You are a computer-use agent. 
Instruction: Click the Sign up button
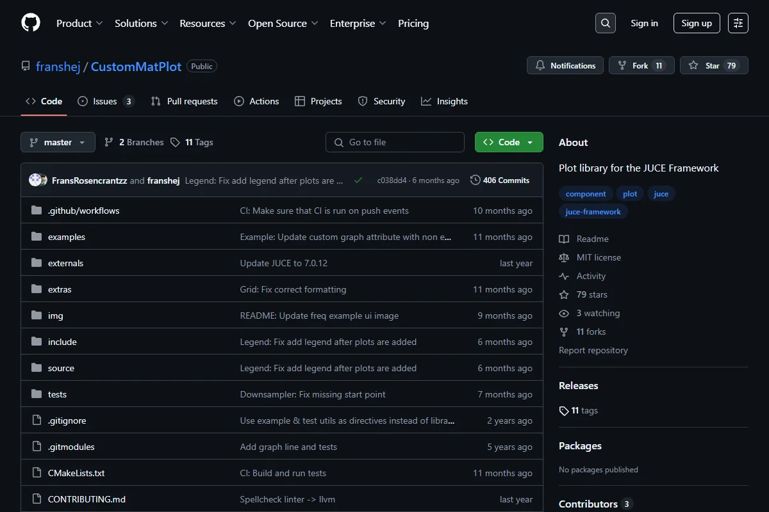pyautogui.click(x=697, y=23)
